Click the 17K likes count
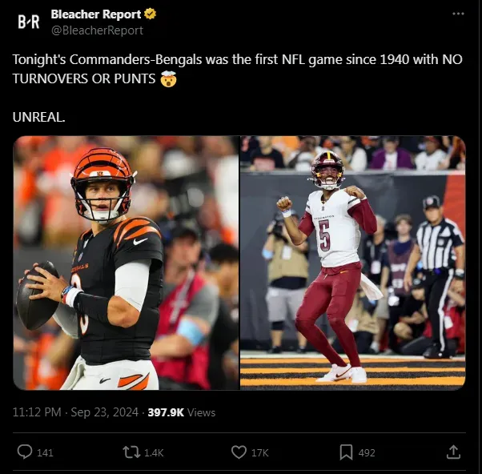Viewport: 482px width, 474px height. [260, 452]
